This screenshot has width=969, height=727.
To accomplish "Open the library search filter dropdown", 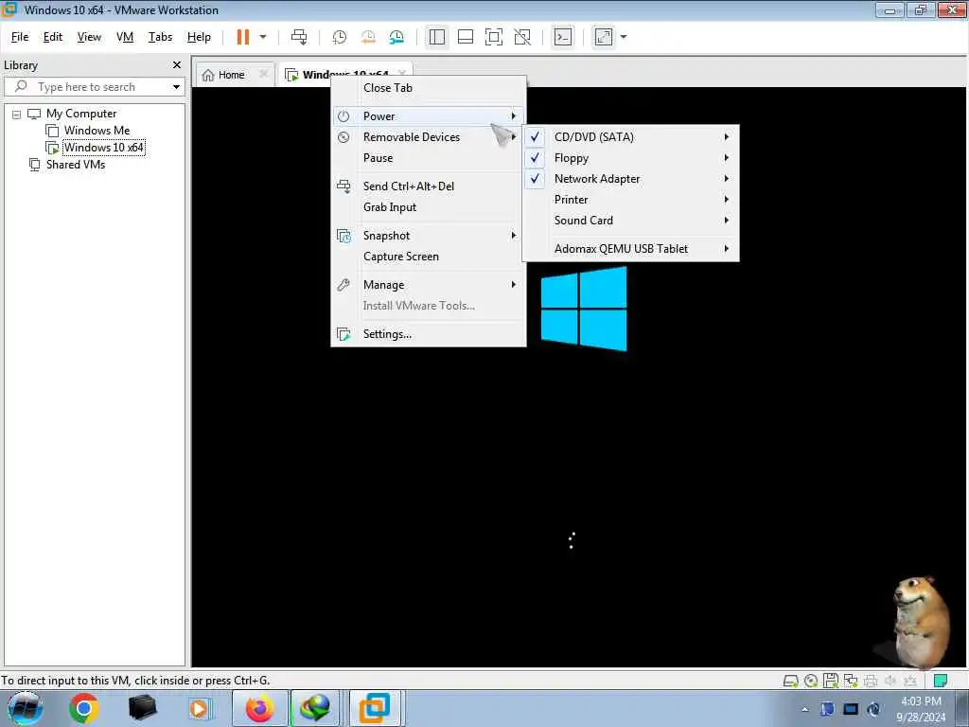I will (x=176, y=87).
